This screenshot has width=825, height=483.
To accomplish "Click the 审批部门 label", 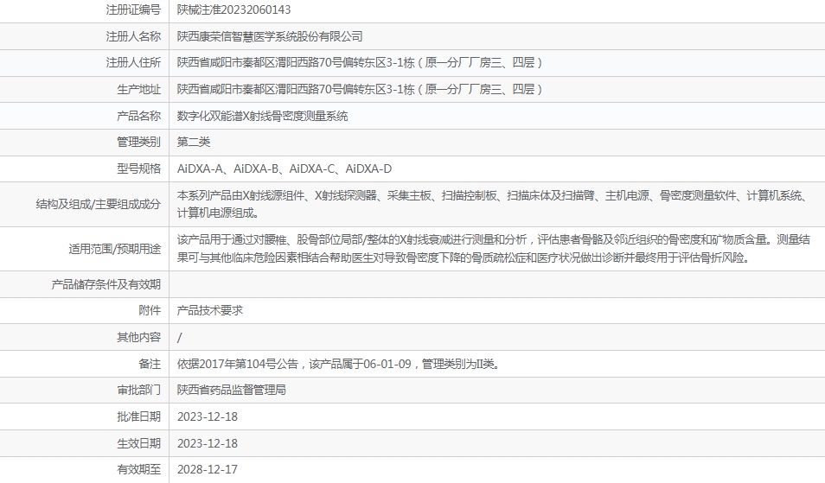I will click(138, 390).
